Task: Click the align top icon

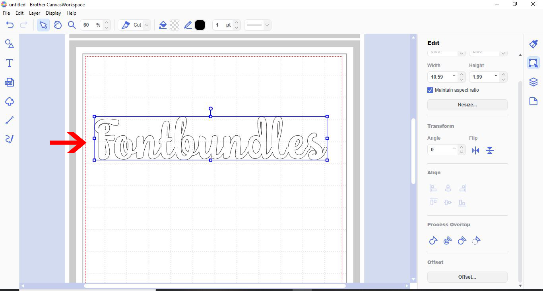Action: tap(433, 202)
